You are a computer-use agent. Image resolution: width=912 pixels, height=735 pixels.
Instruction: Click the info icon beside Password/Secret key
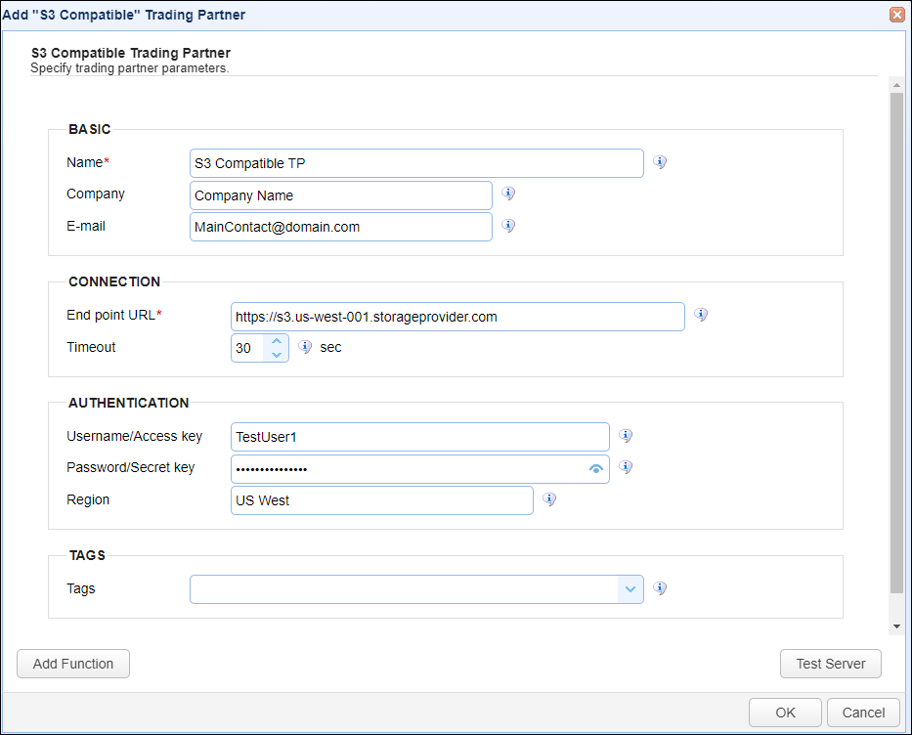click(x=626, y=467)
